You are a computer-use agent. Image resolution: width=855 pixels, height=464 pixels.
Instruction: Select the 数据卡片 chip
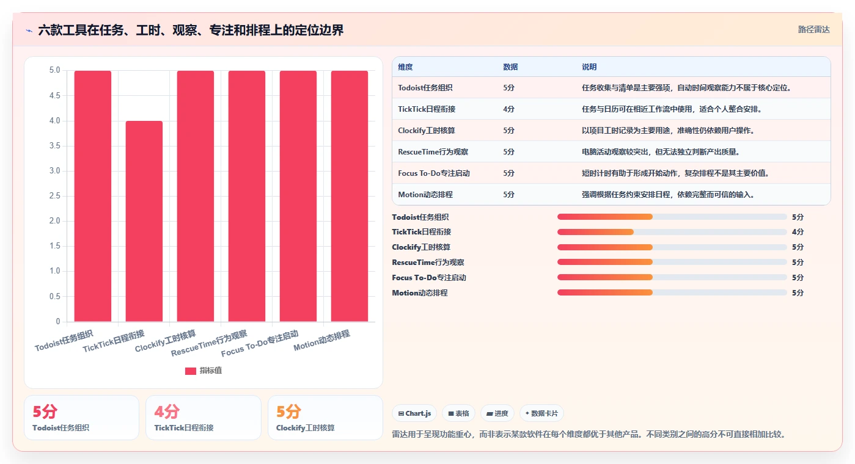click(541, 413)
